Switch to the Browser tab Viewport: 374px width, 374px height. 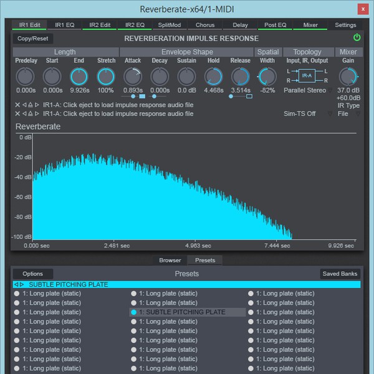coord(170,260)
